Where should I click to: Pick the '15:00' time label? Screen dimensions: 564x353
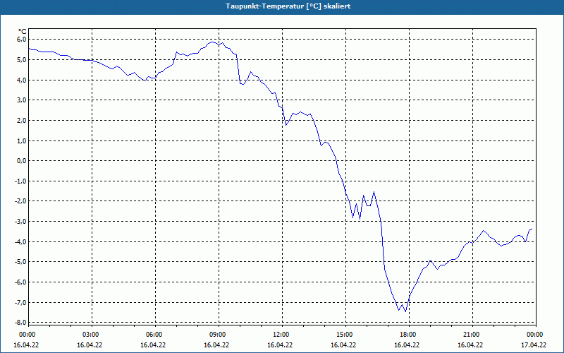click(x=343, y=335)
